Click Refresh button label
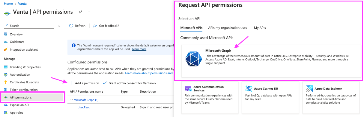Image resolution: width=364 pixels, height=117 pixels. [x=80, y=26]
